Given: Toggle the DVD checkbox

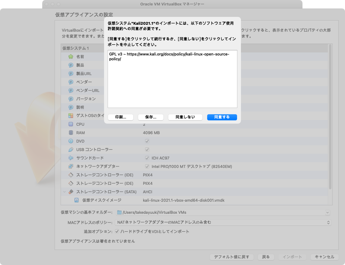Looking at the screenshot, I should point(147,141).
